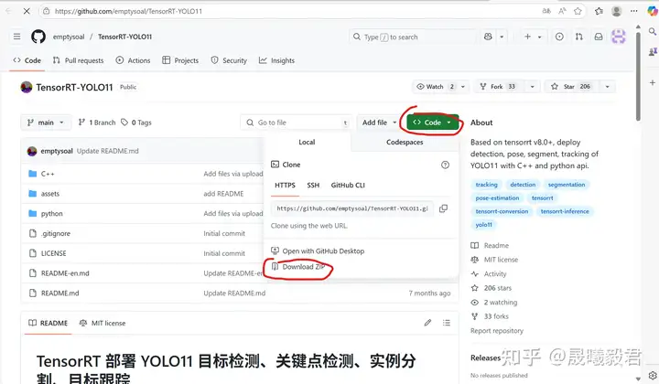Image resolution: width=659 pixels, height=384 pixels.
Task: Toggle the green Code dropdown button
Action: pos(432,123)
